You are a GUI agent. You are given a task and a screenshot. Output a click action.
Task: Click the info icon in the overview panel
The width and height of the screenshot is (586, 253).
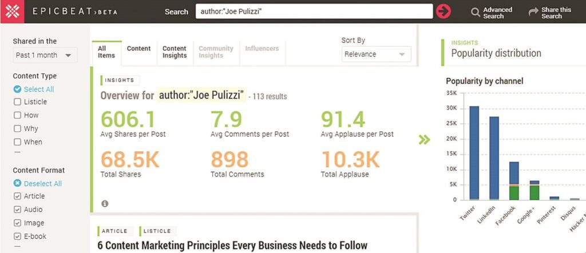tap(105, 203)
